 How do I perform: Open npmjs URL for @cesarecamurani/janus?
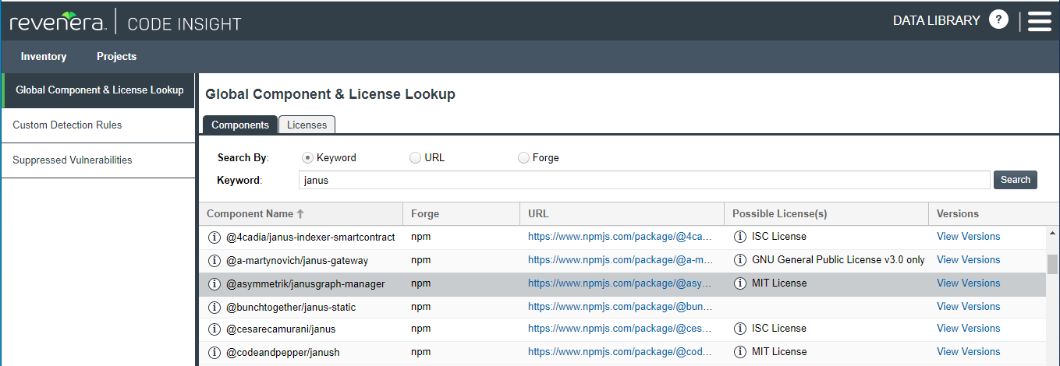[x=620, y=329]
